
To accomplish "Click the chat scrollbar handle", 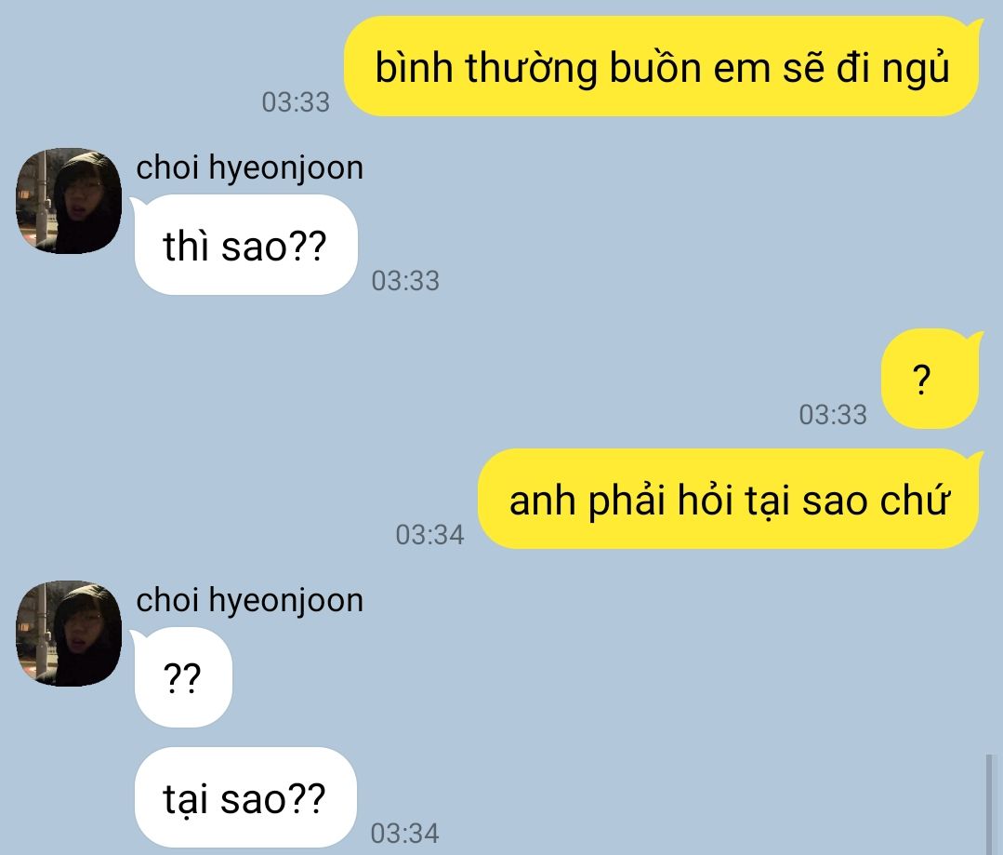I will click(989, 805).
